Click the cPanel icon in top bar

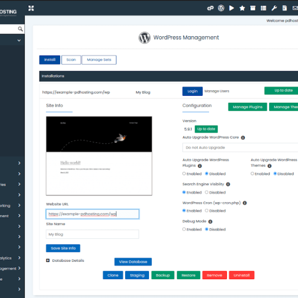pos(210,8)
